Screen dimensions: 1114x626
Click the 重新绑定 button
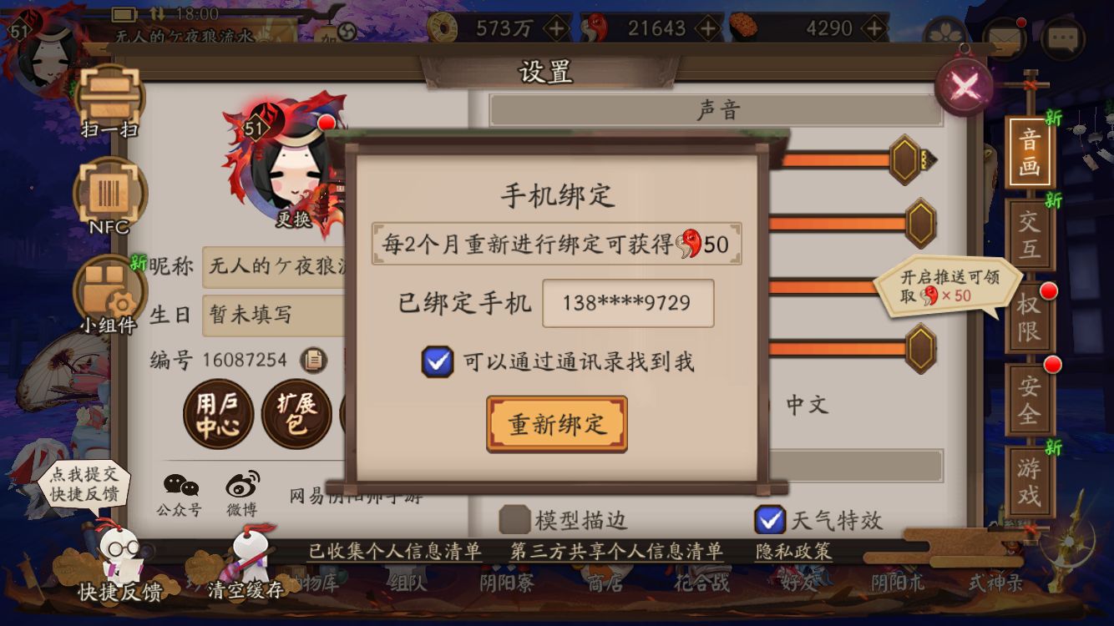tap(557, 424)
